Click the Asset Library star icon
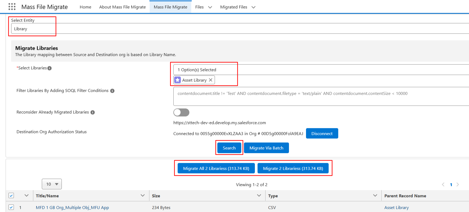 point(178,80)
